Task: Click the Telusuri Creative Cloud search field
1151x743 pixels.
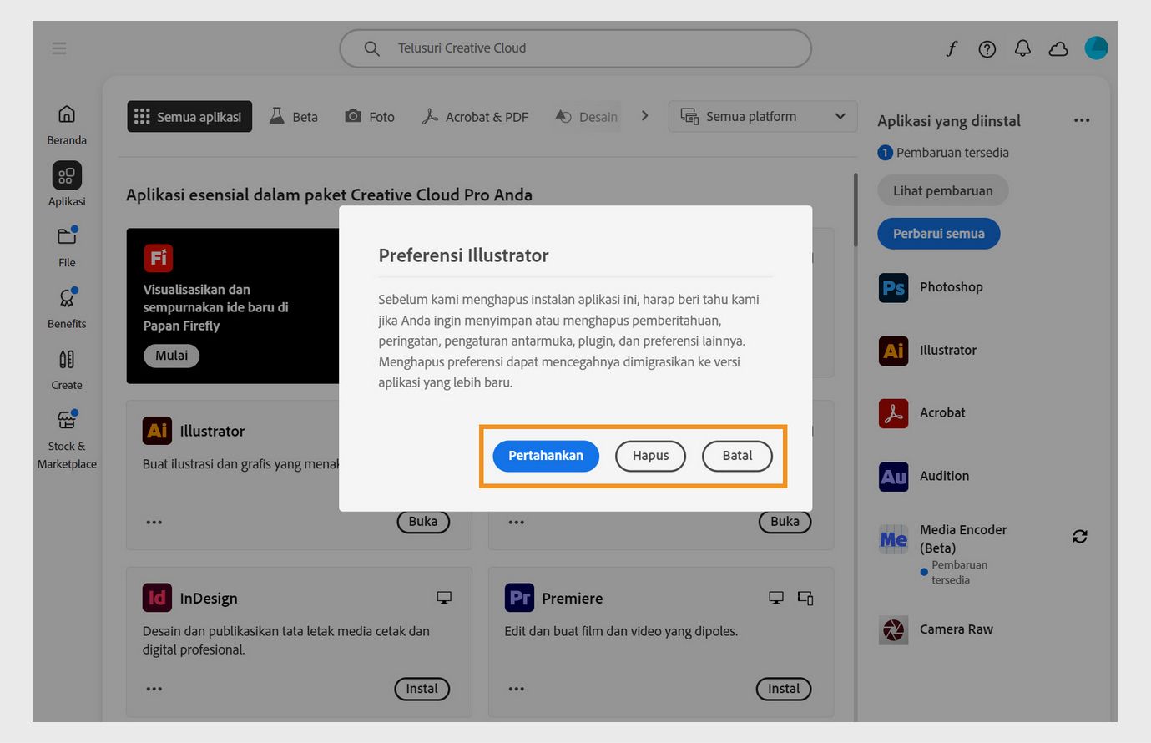Action: pos(575,48)
